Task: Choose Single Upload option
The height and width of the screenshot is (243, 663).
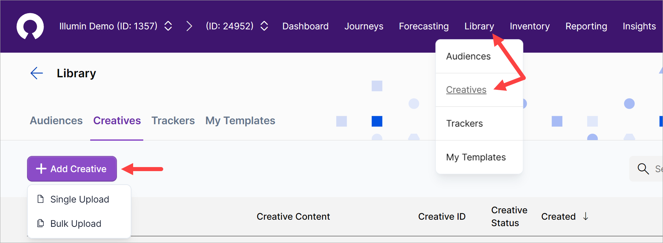Action: click(79, 199)
